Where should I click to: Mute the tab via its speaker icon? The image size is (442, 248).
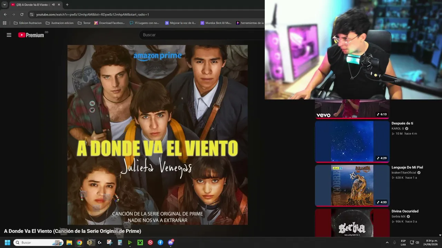(53, 5)
